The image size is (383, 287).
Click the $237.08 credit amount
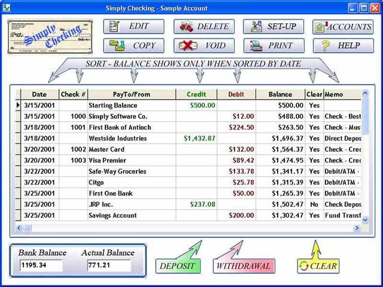pyautogui.click(x=203, y=204)
